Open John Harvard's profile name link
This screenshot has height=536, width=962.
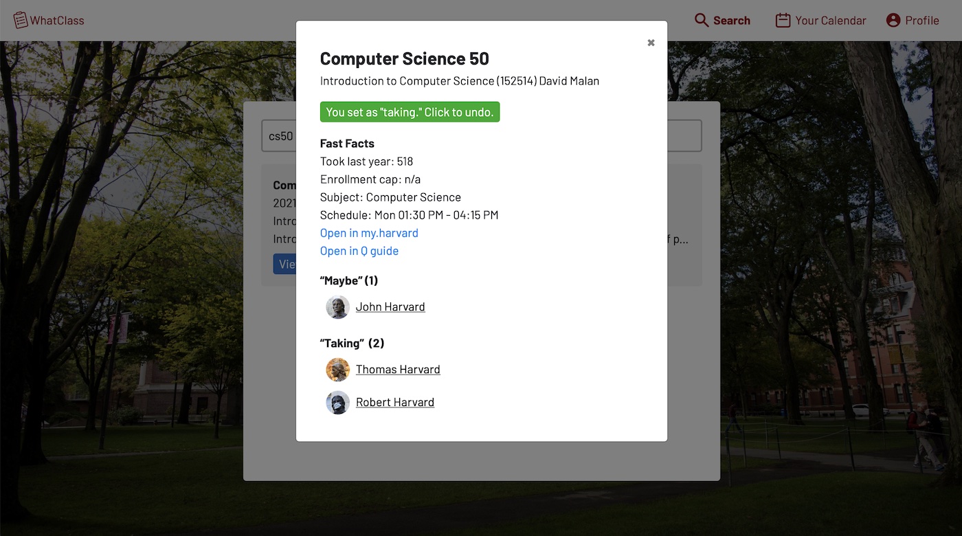click(390, 307)
